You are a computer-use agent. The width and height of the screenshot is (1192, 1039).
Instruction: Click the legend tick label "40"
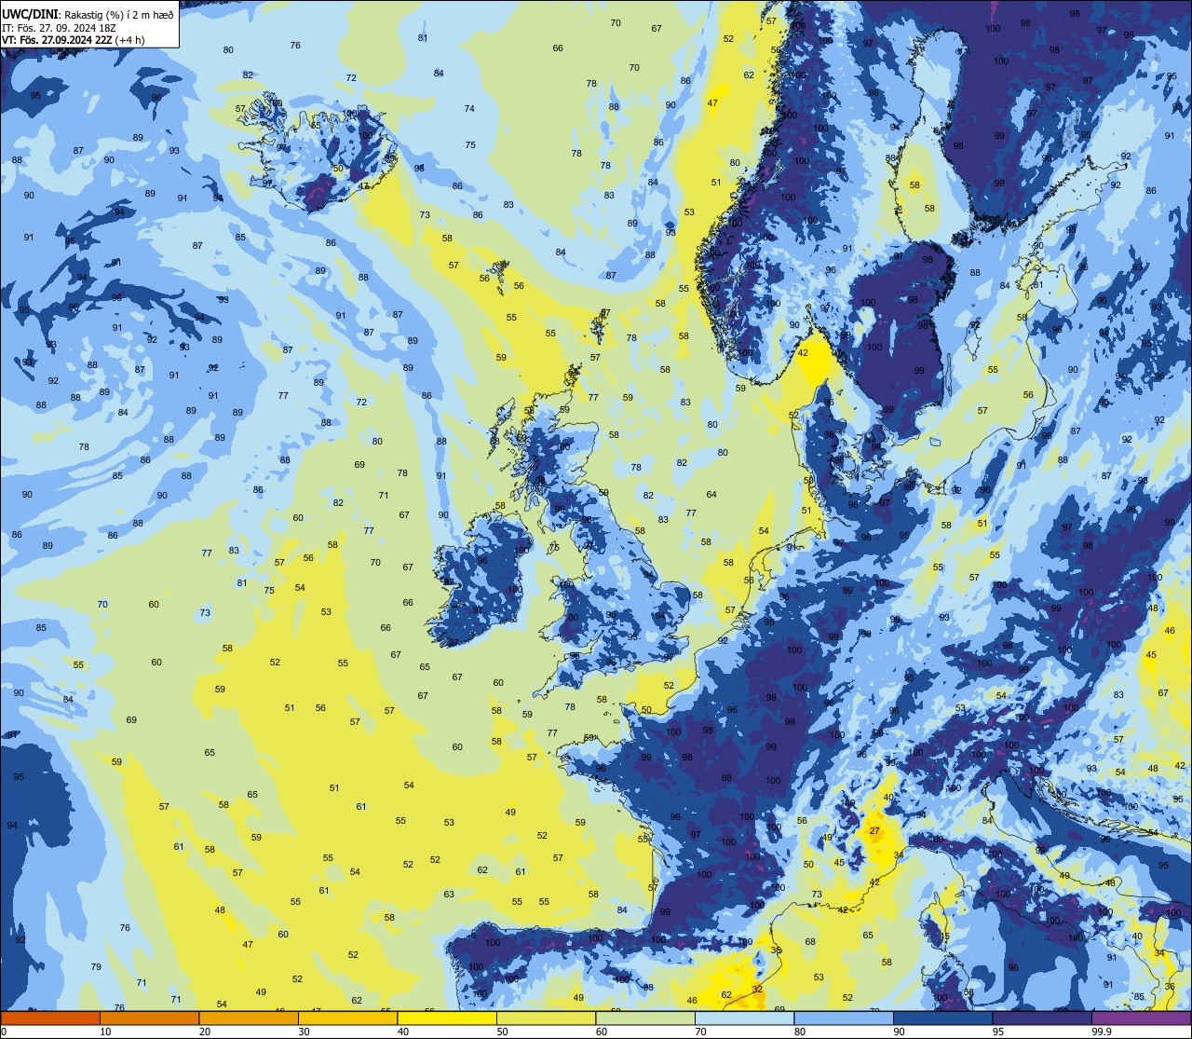pos(403,1032)
